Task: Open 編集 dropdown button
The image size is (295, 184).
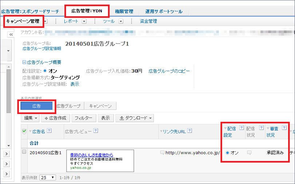Action: pyautogui.click(x=30, y=118)
